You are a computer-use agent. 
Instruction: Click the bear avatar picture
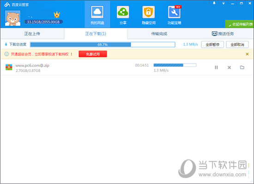[x=13, y=18]
